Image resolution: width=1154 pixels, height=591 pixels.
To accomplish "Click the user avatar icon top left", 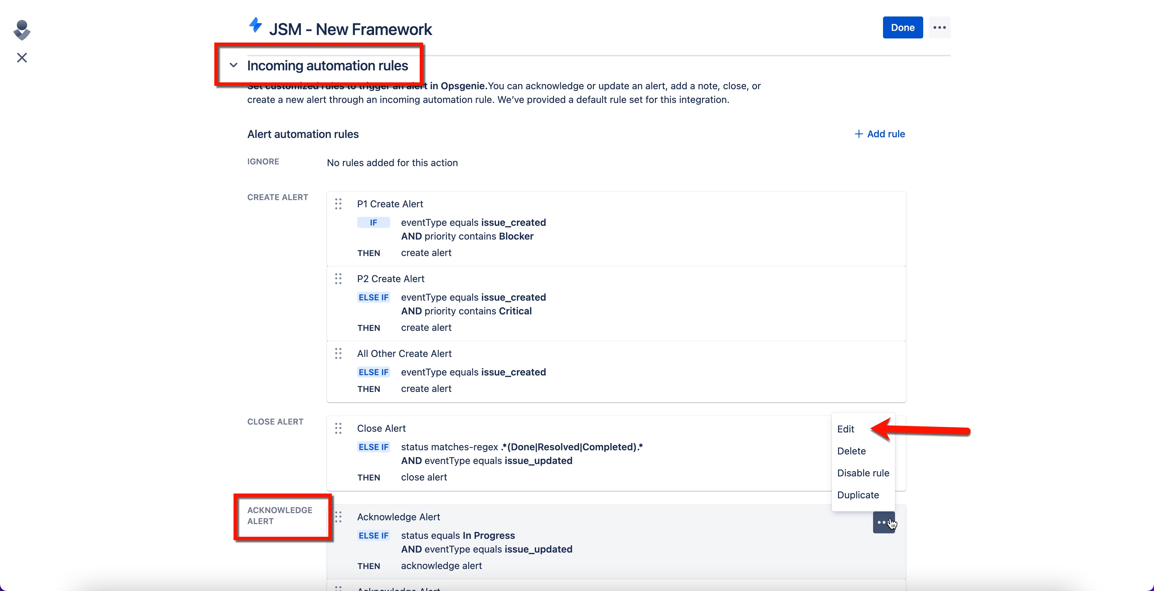I will pyautogui.click(x=21, y=30).
